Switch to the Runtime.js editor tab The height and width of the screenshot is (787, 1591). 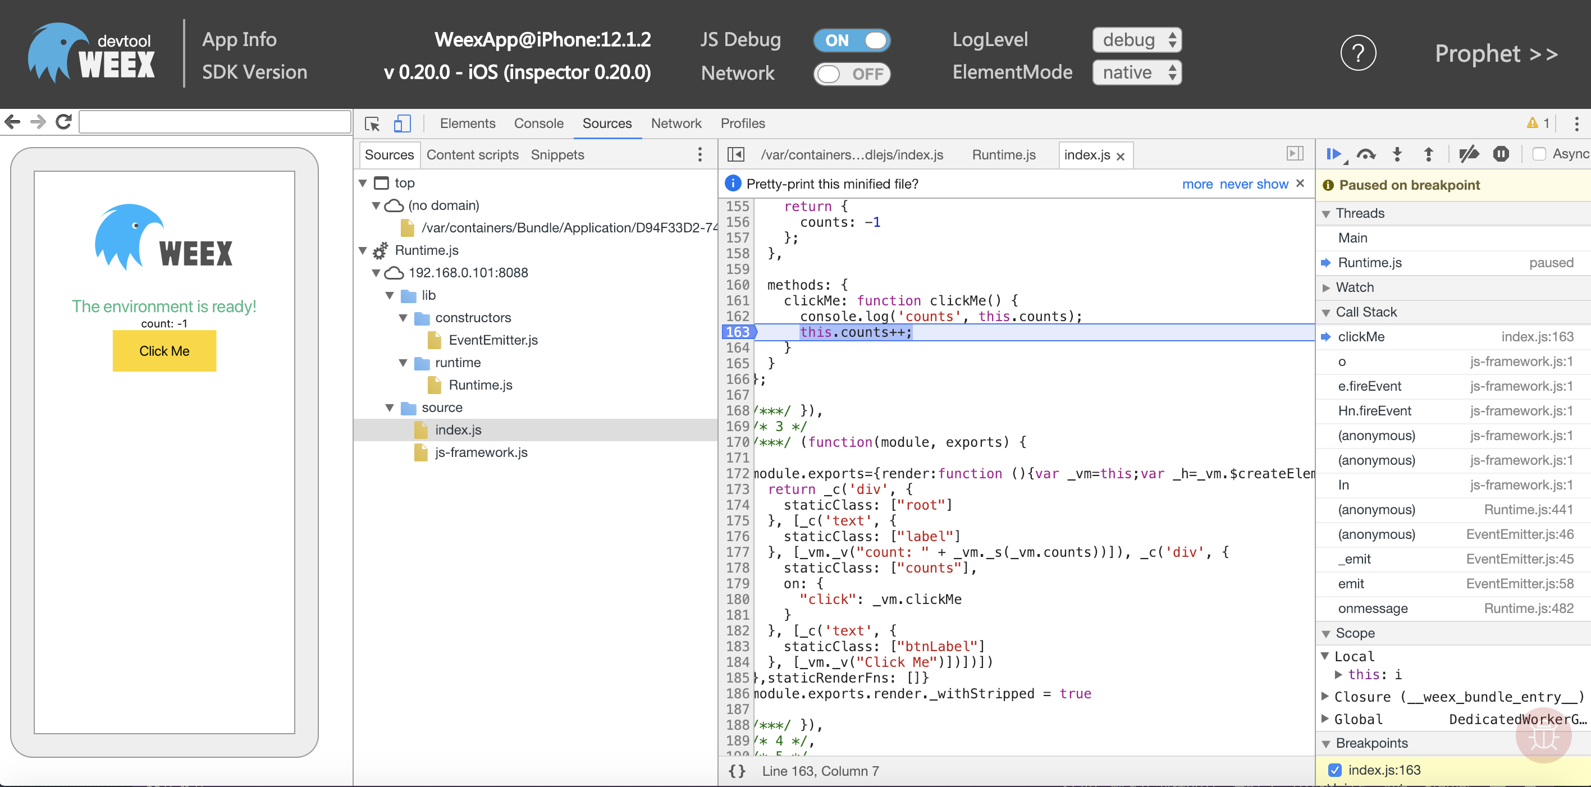1004,154
